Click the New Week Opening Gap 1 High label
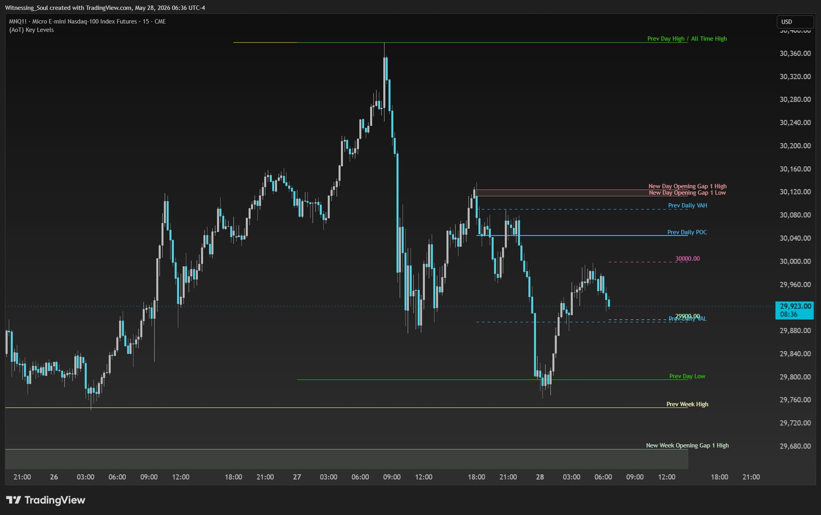The width and height of the screenshot is (821, 515). (687, 446)
